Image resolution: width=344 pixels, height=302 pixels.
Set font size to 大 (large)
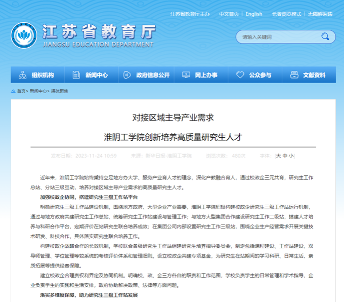[x=278, y=156]
